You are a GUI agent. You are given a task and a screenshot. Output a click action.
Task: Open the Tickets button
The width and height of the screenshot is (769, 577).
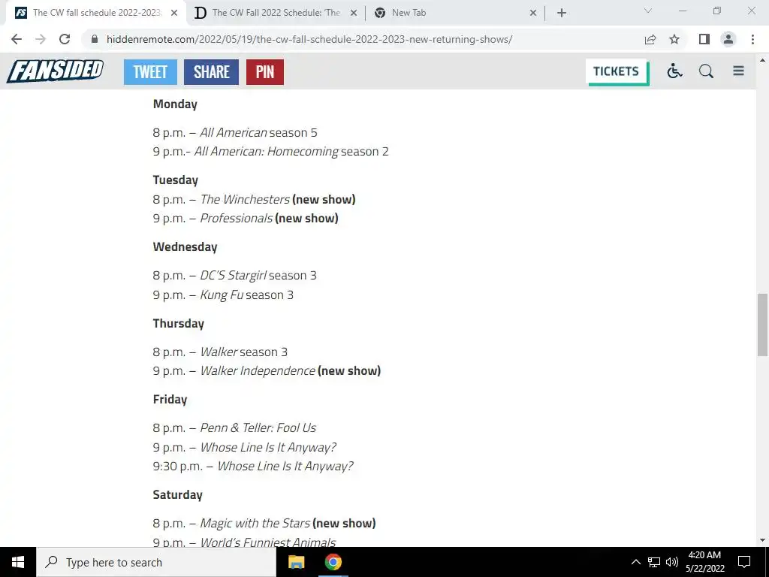click(617, 72)
